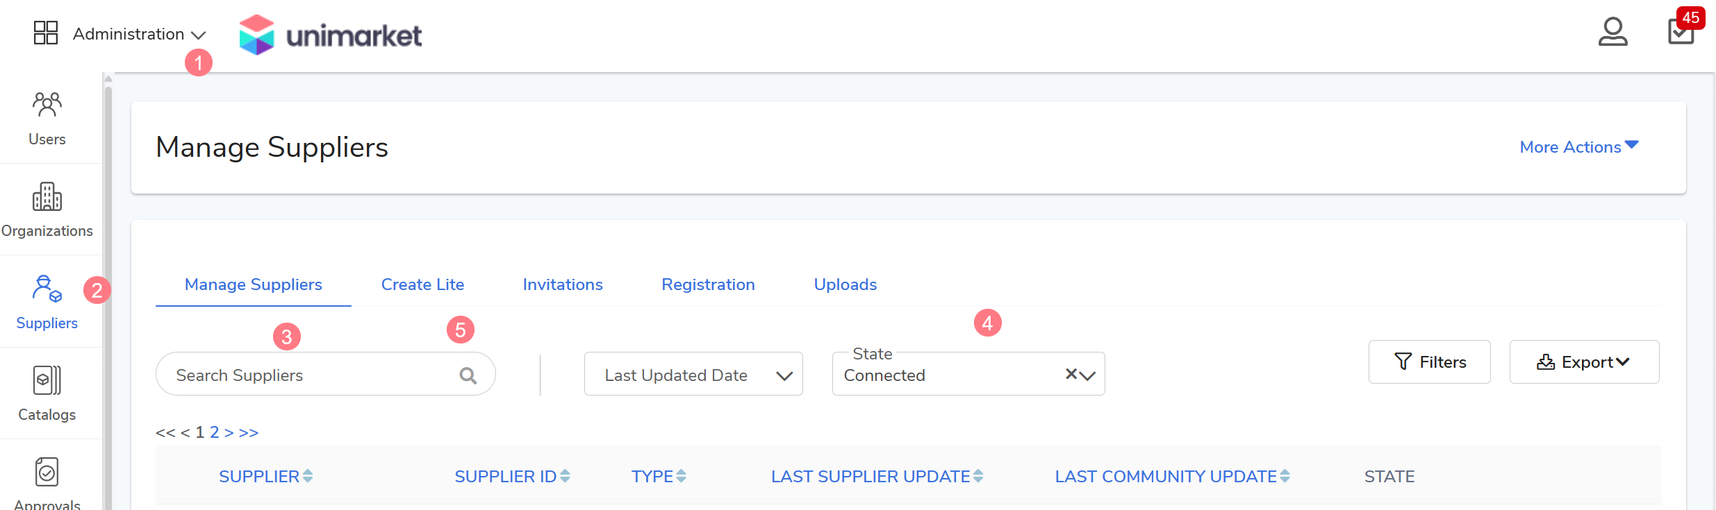This screenshot has height=510, width=1716.
Task: Click into the Search Suppliers field
Action: pyautogui.click(x=306, y=375)
